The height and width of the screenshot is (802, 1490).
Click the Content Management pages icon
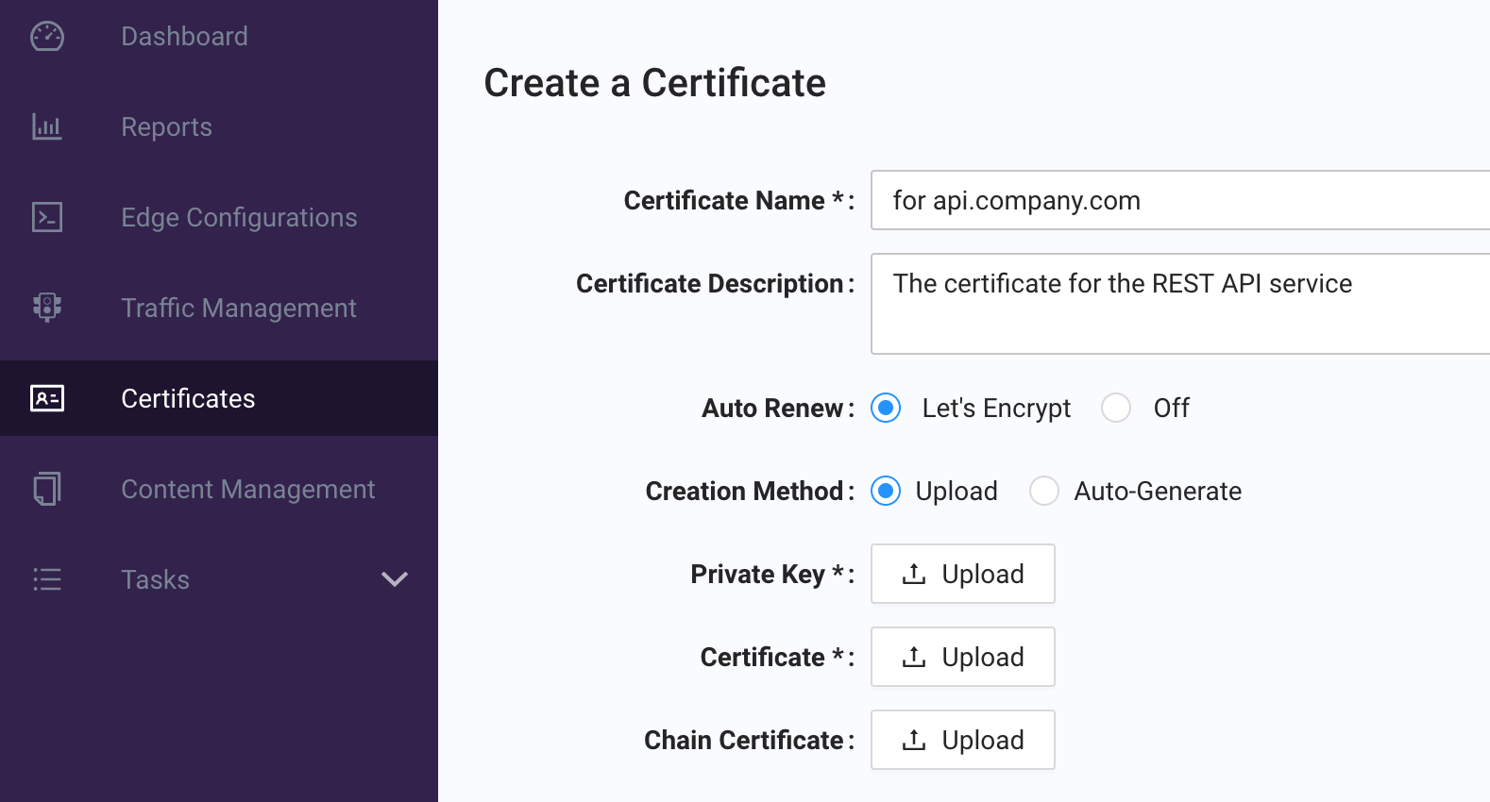pos(47,489)
